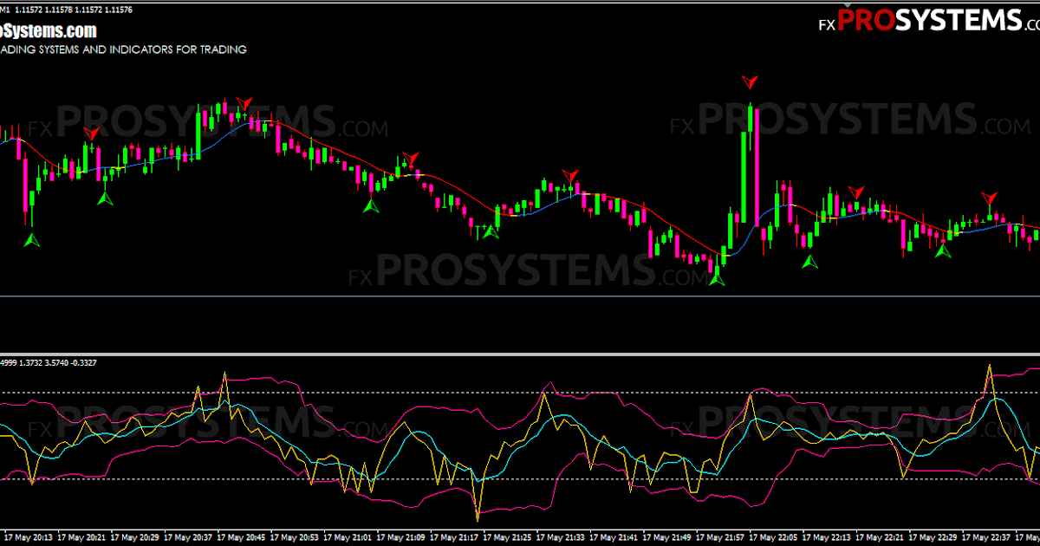The height and width of the screenshot is (546, 1040).
Task: Click time label 17 May 21:17
Action: pyautogui.click(x=456, y=537)
